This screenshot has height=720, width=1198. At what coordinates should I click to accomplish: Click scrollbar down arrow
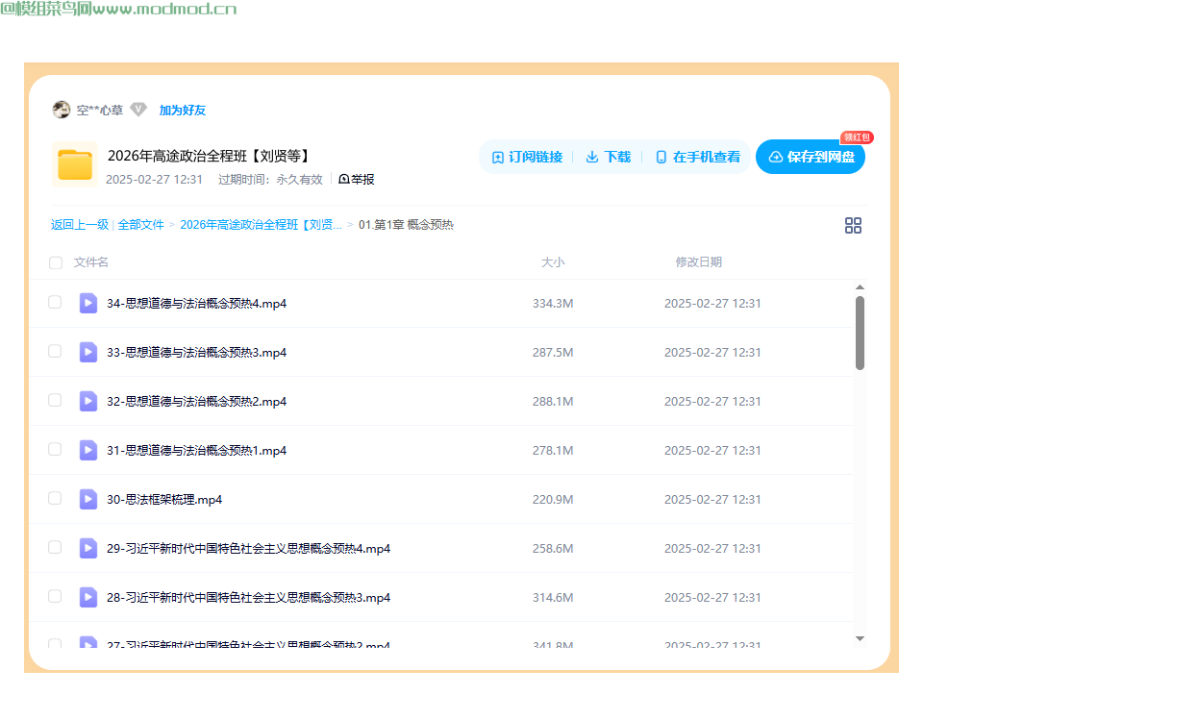click(x=860, y=638)
